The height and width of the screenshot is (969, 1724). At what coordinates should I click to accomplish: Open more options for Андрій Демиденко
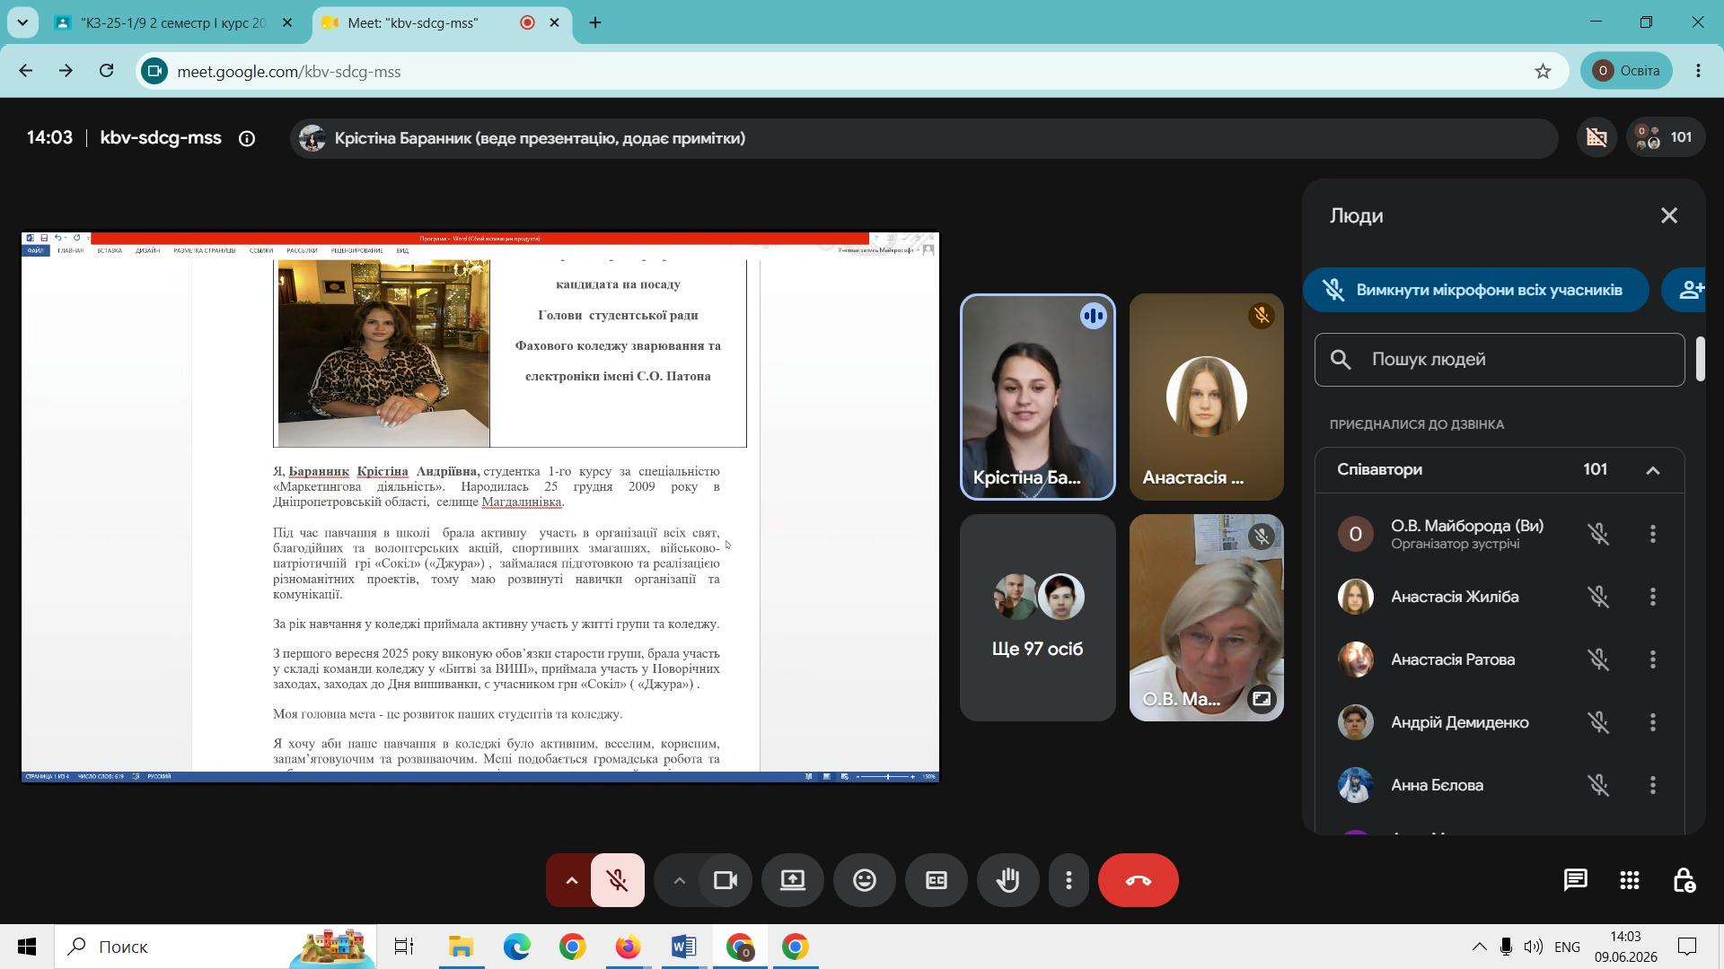tap(1652, 722)
